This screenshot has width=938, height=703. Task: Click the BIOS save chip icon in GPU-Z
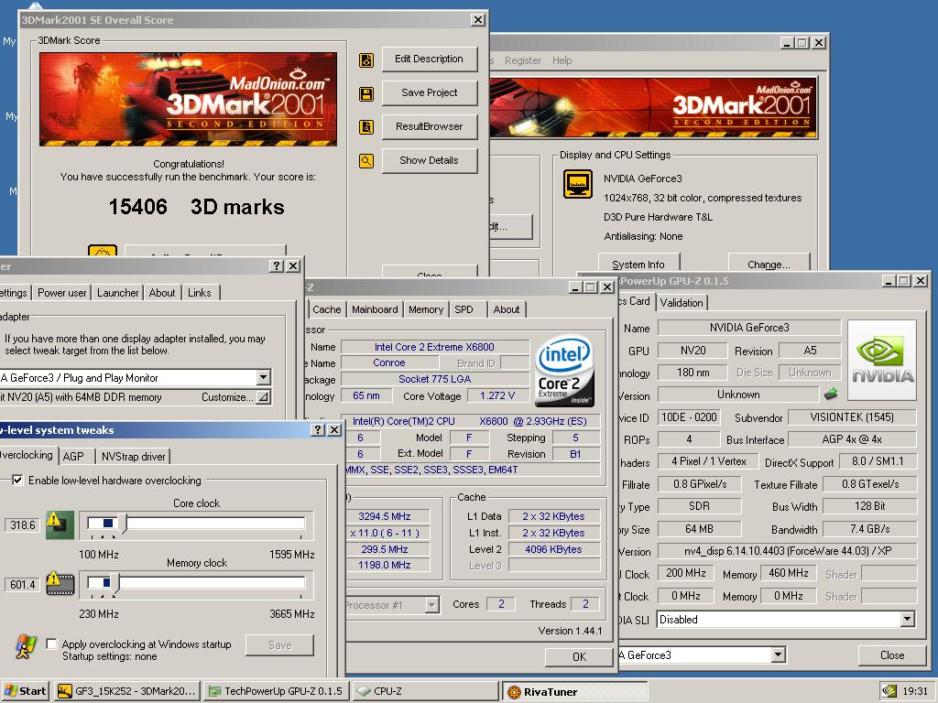click(x=831, y=395)
